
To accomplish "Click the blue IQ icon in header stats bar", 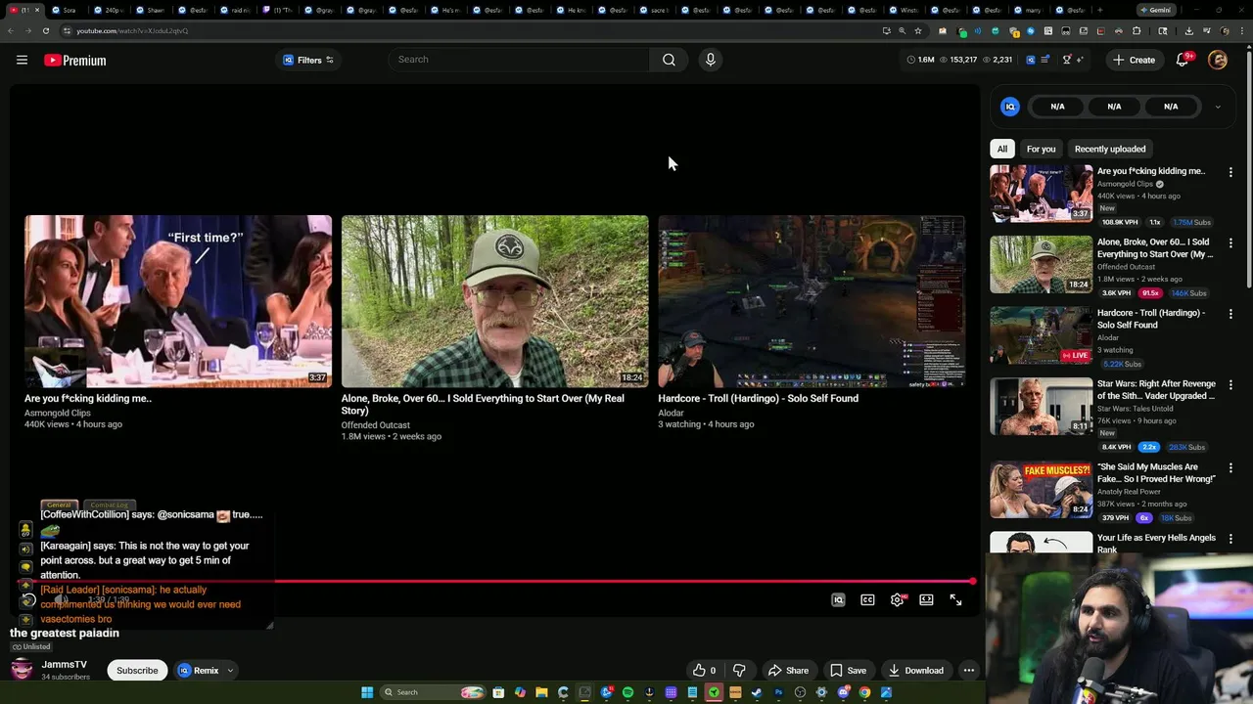I will click(x=1031, y=60).
